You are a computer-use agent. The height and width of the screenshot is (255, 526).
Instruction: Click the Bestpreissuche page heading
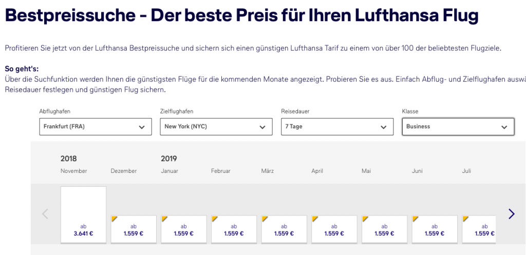tap(241, 15)
